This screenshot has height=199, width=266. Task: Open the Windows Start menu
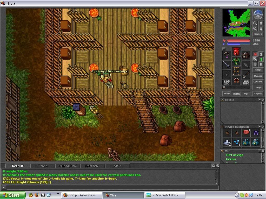pyautogui.click(x=12, y=195)
